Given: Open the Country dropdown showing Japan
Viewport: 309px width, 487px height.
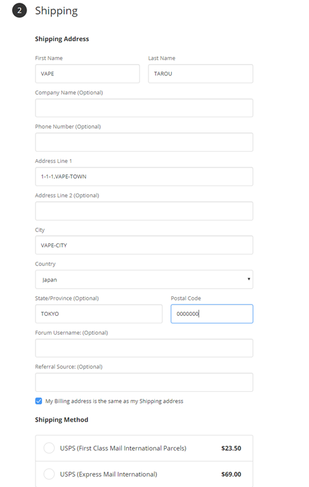Looking at the screenshot, I should tap(144, 279).
